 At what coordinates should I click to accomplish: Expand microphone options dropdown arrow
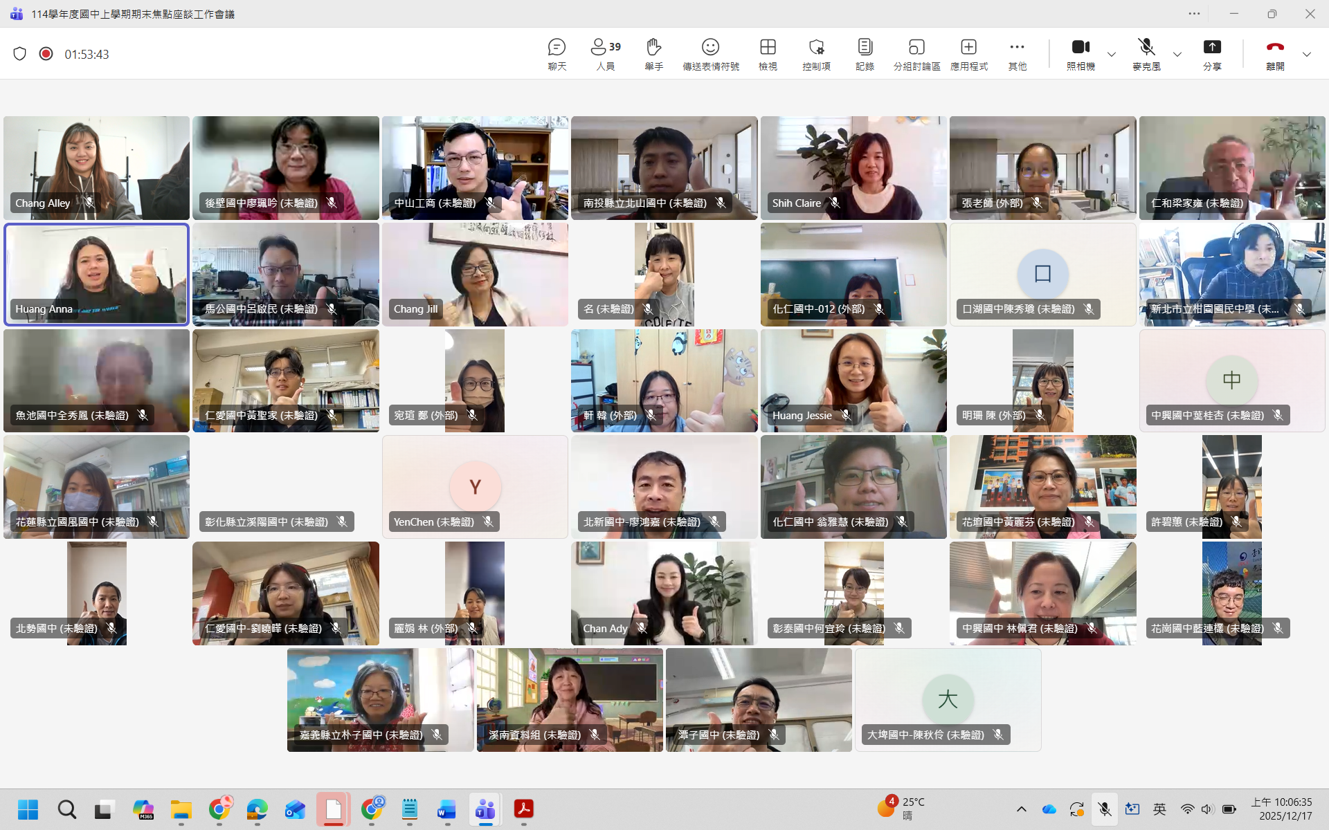click(1177, 54)
